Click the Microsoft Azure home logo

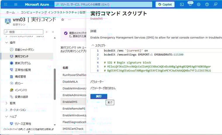(37, 5)
